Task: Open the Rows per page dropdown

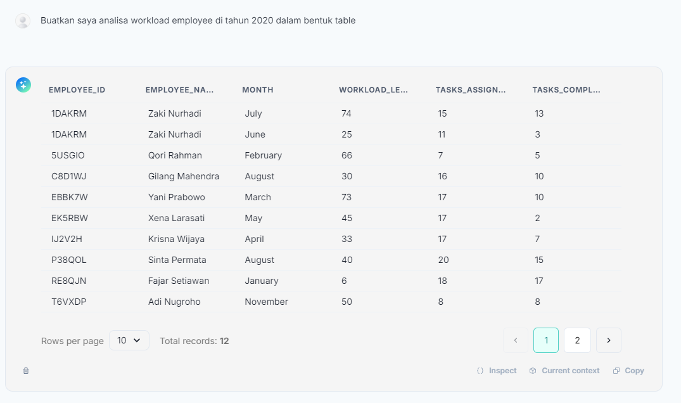Action: (x=129, y=340)
